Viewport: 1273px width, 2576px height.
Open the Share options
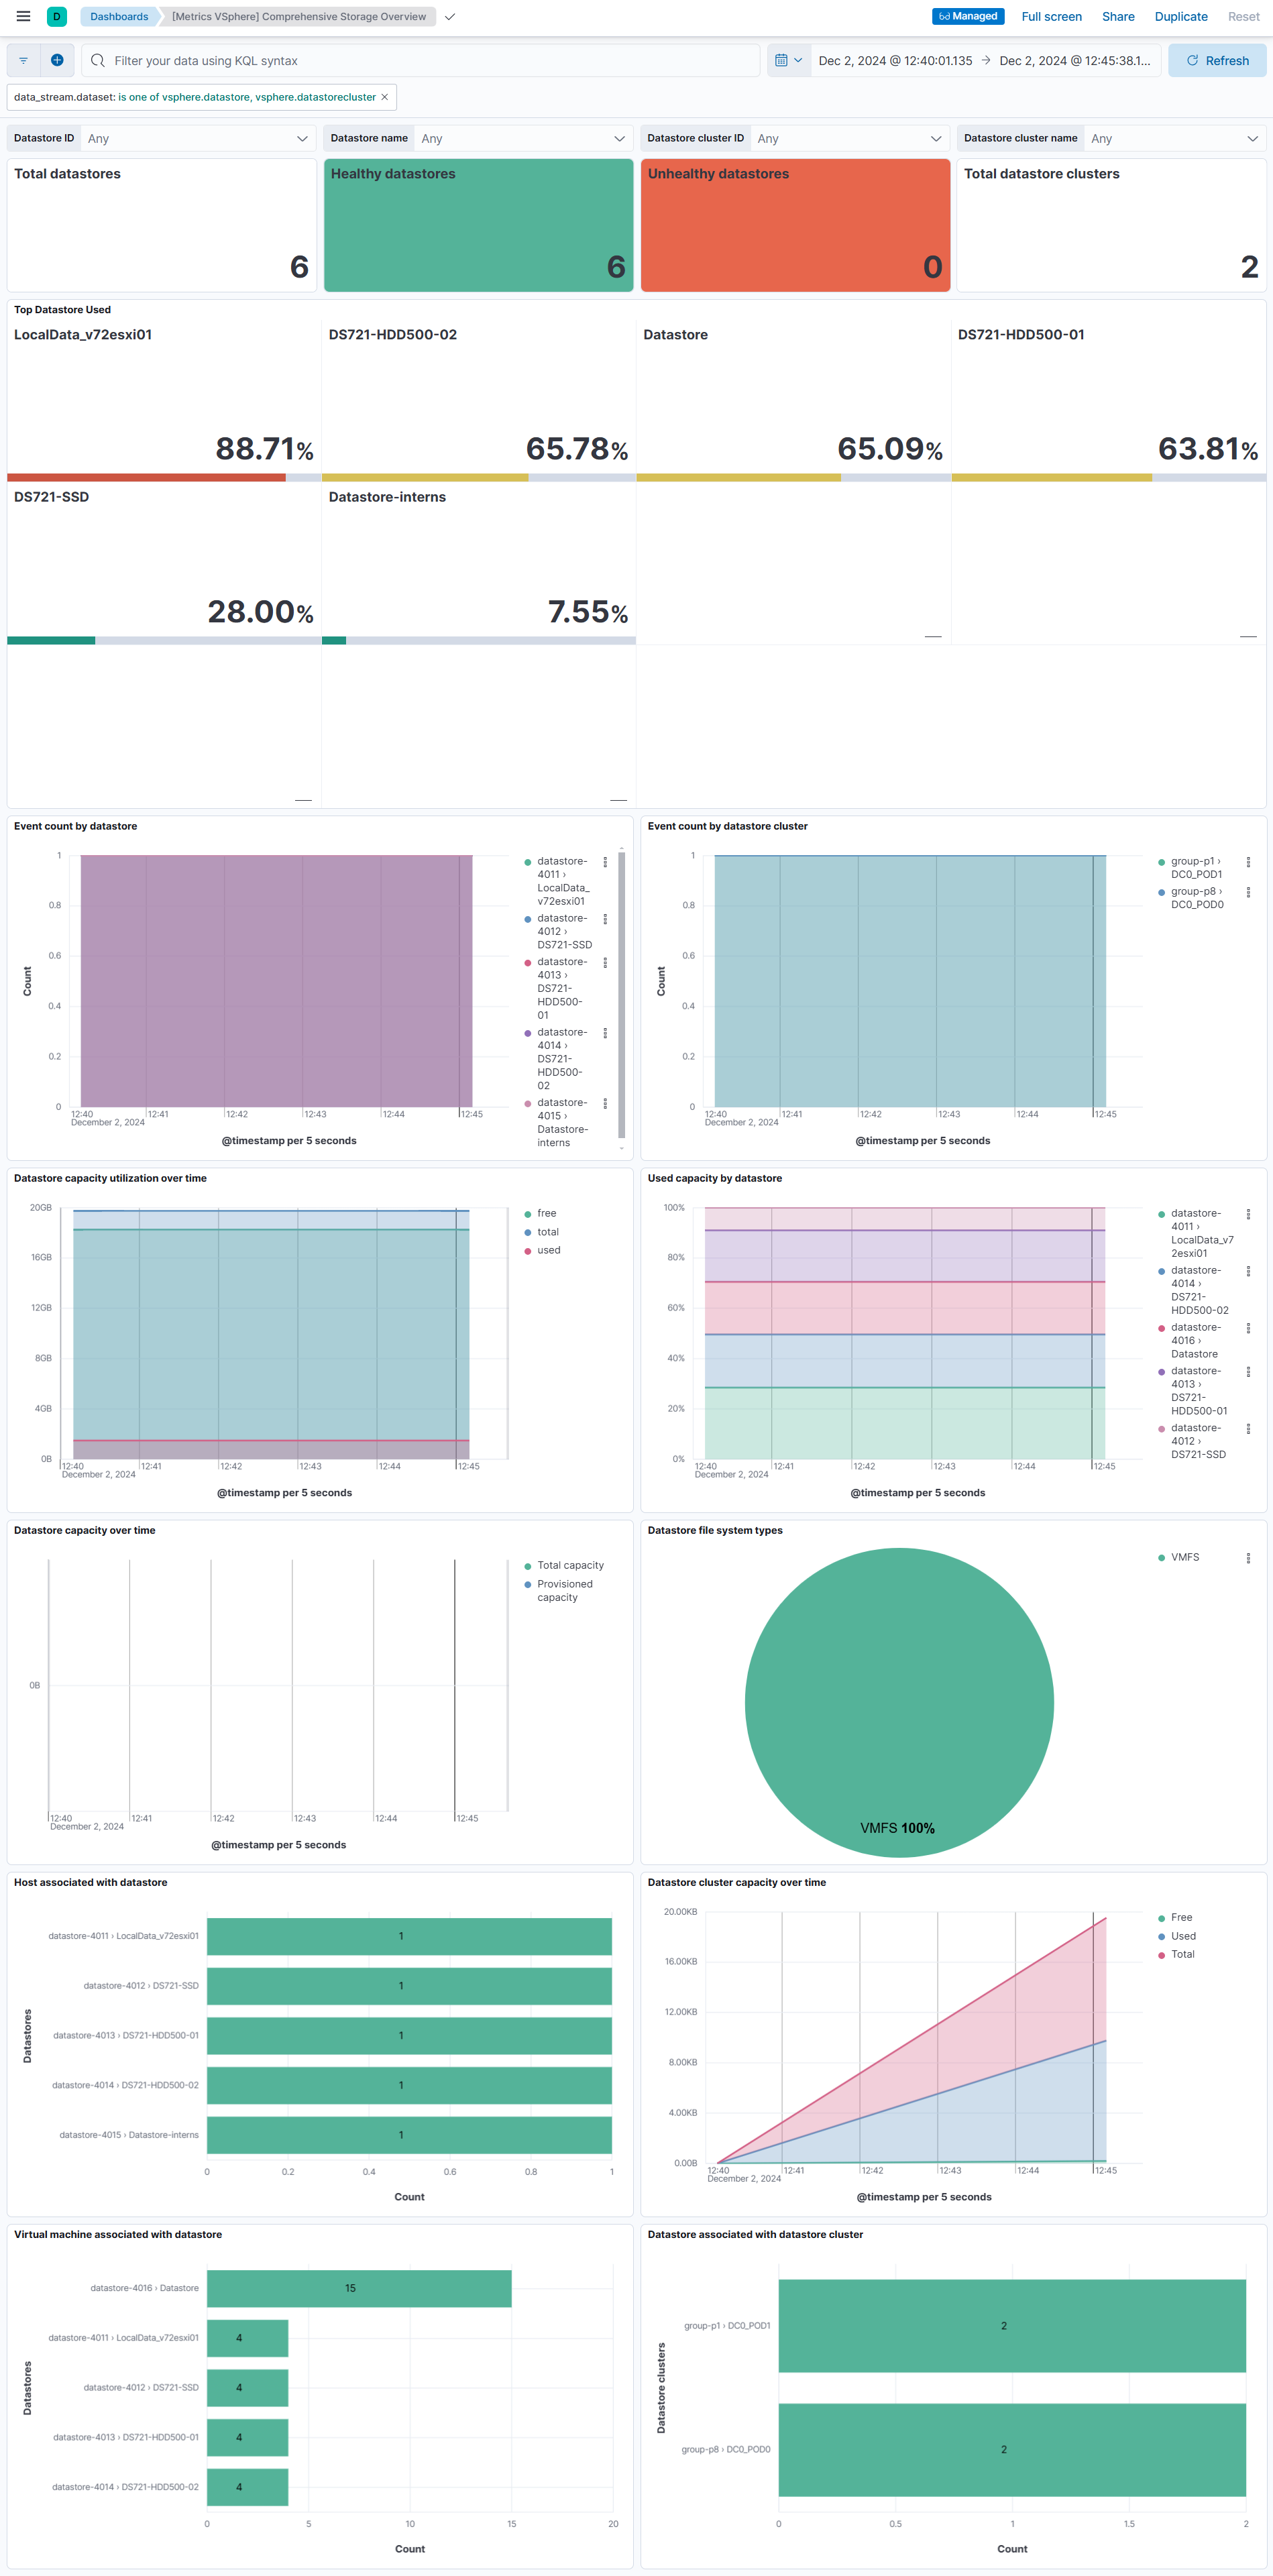click(1117, 16)
